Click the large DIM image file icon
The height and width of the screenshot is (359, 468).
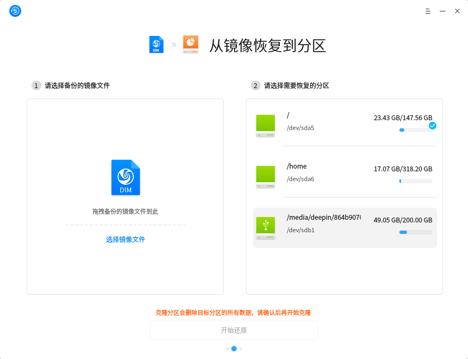pyautogui.click(x=126, y=177)
